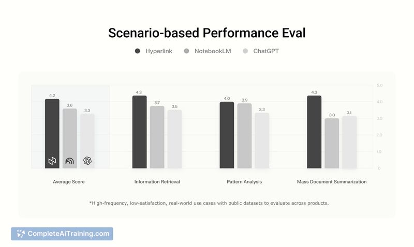Click the ChatGPT logo icon in the bar
The height and width of the screenshot is (247, 414).
tap(87, 161)
